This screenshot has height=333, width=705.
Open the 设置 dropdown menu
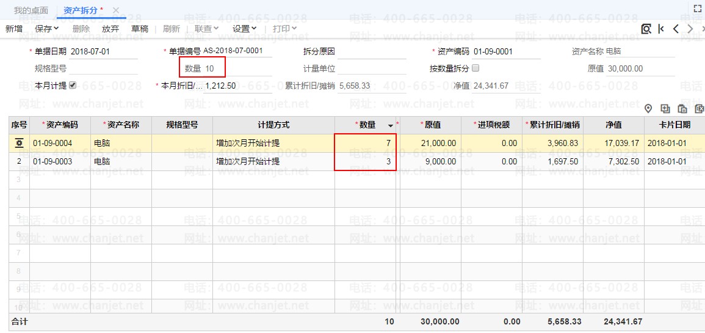pos(244,29)
